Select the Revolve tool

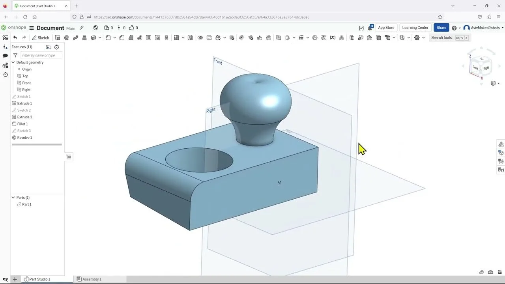[66, 37]
